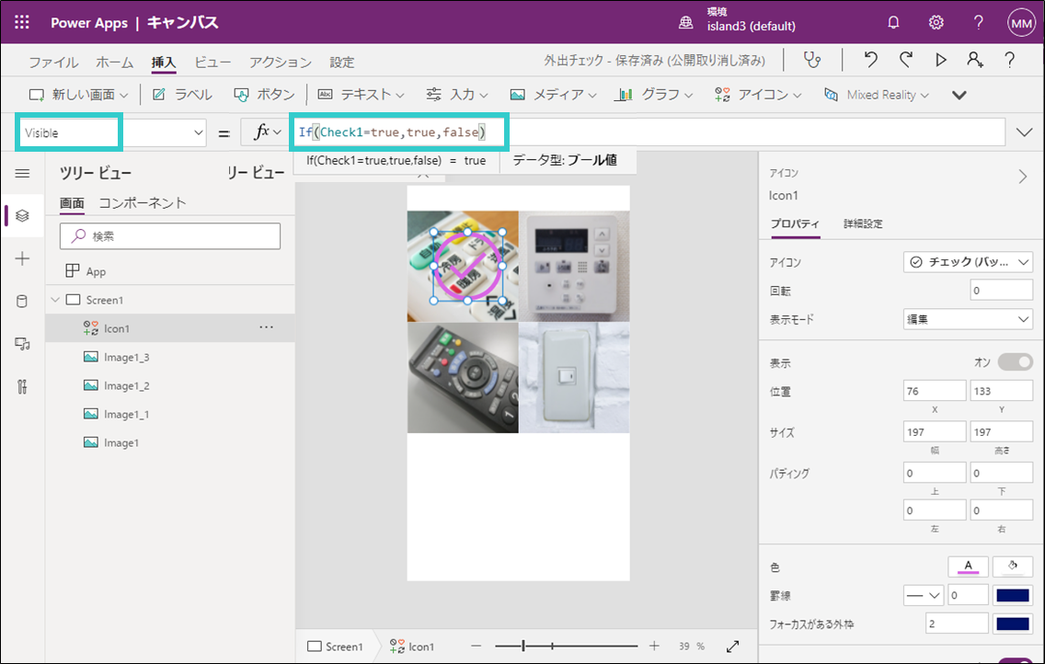Open the MM account avatar
Image resolution: width=1045 pixels, height=664 pixels.
[1021, 23]
